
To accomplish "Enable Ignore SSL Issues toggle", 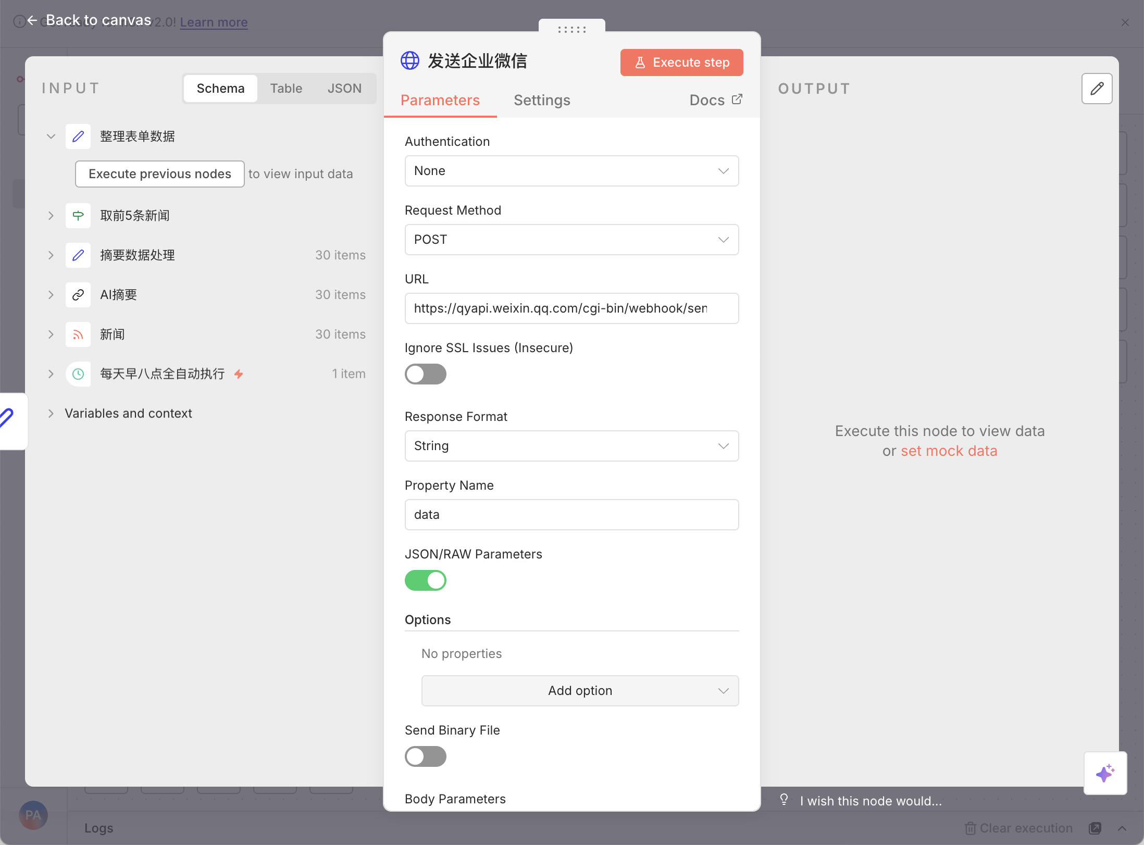I will (426, 374).
